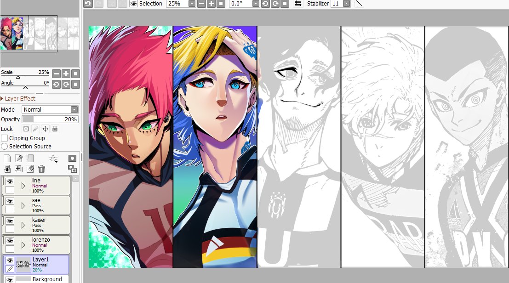Rotate right using navigator panel button
Screen dimensions: 509x283
pyautogui.click(x=66, y=85)
